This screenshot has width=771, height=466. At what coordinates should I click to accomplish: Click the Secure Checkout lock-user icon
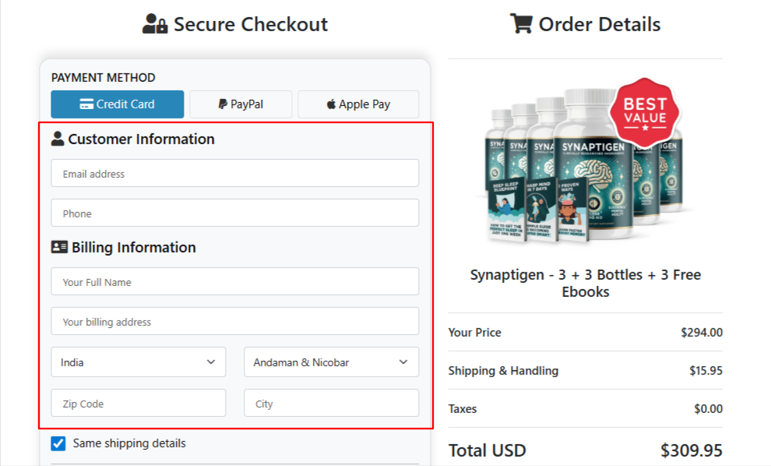click(154, 25)
